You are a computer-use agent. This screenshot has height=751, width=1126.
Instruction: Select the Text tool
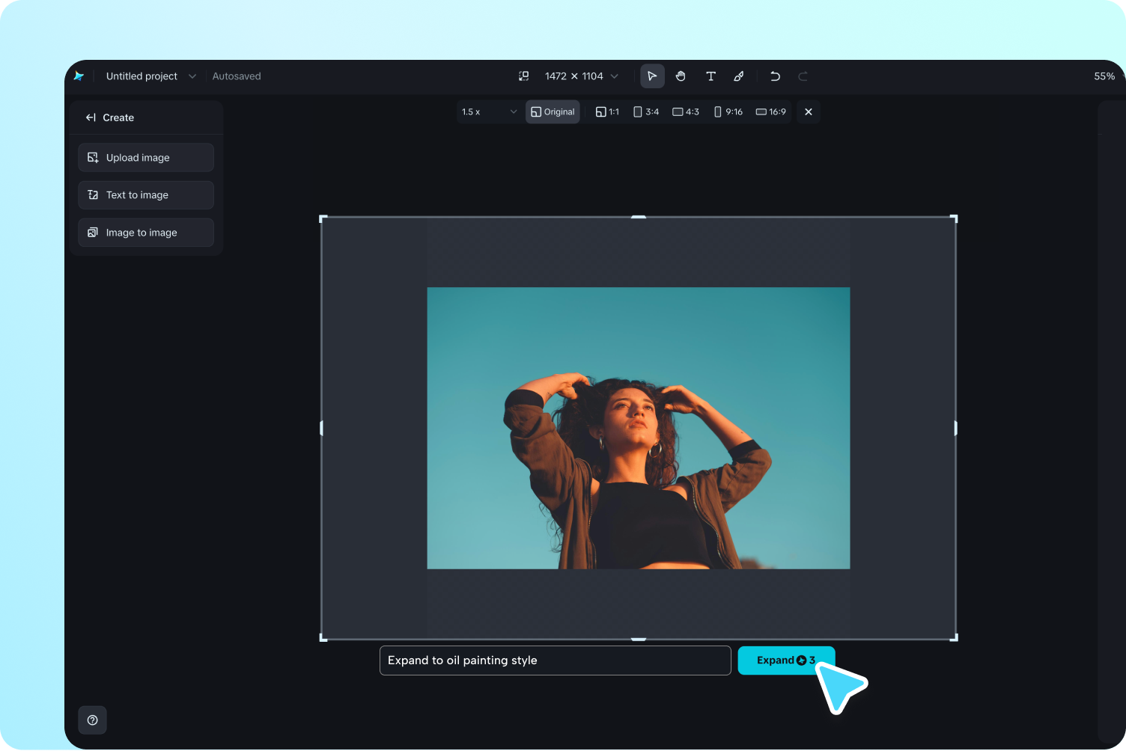[710, 76]
